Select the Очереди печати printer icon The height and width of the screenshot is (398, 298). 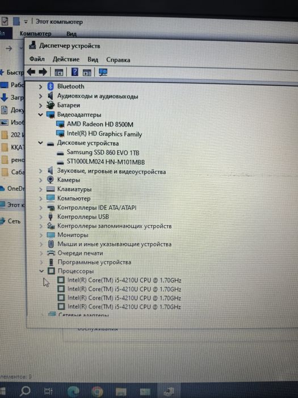coord(51,253)
